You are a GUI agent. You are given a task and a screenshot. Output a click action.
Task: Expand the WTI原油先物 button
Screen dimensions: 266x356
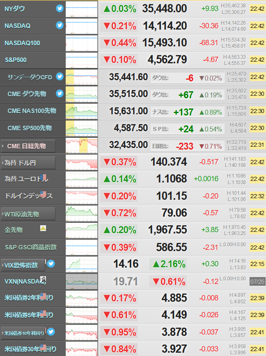tap(28, 214)
